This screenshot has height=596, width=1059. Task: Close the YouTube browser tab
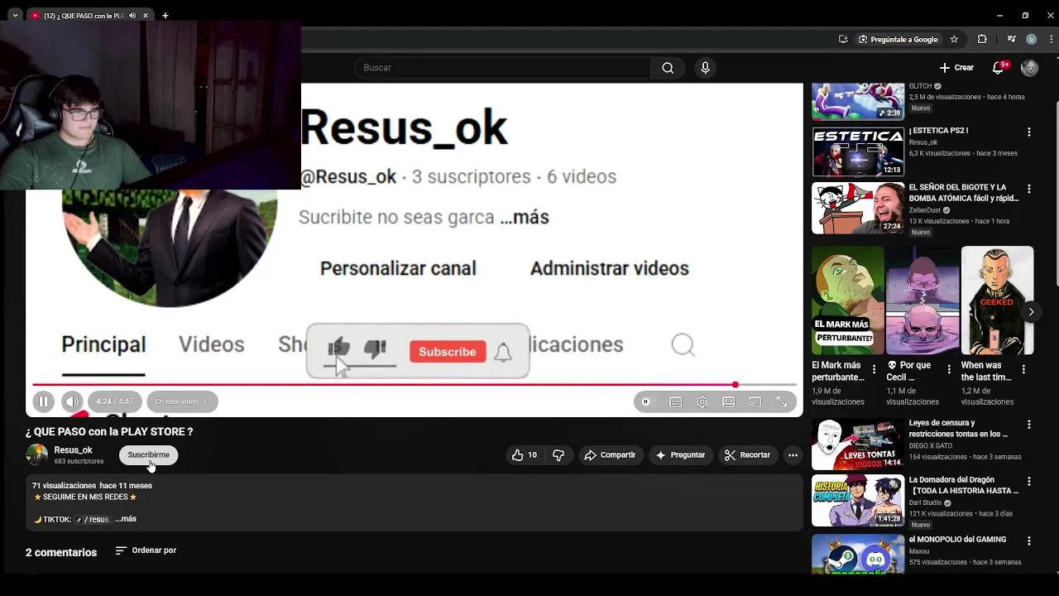pos(146,16)
